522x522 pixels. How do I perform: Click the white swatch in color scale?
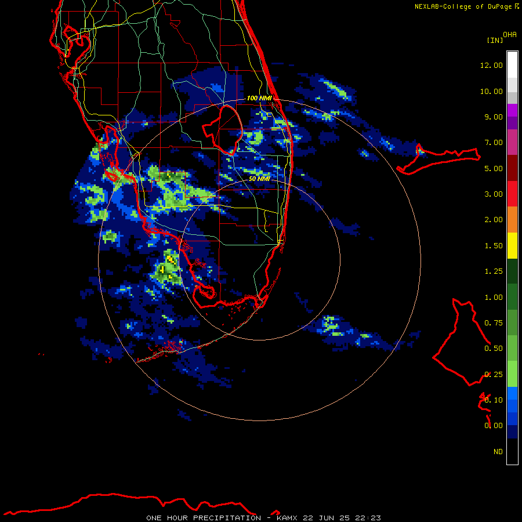tap(512, 65)
